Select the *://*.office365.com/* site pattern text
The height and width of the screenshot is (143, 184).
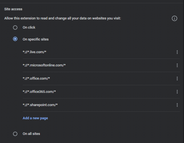[x=39, y=92]
